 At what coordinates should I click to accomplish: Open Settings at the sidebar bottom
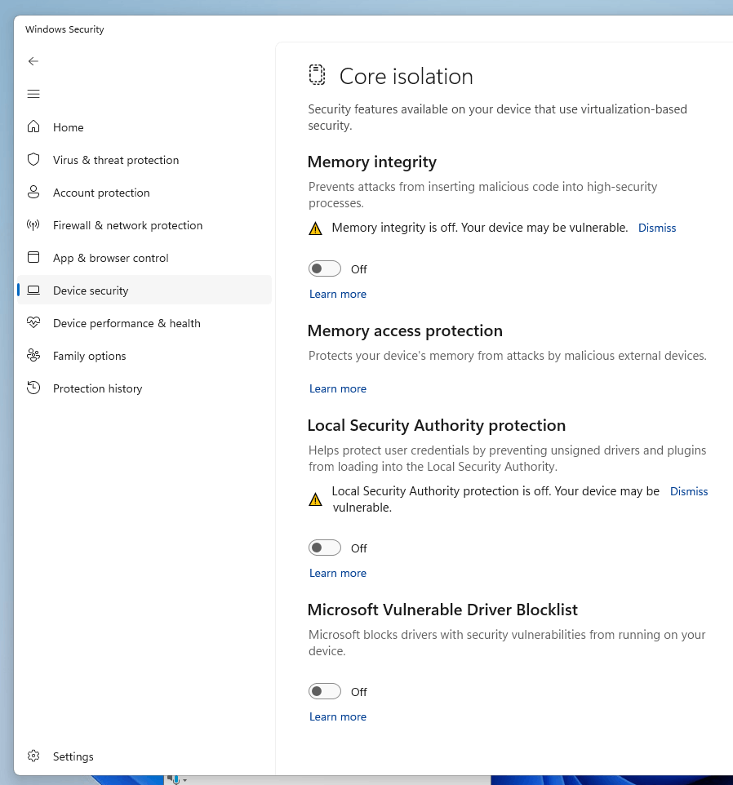coord(144,756)
